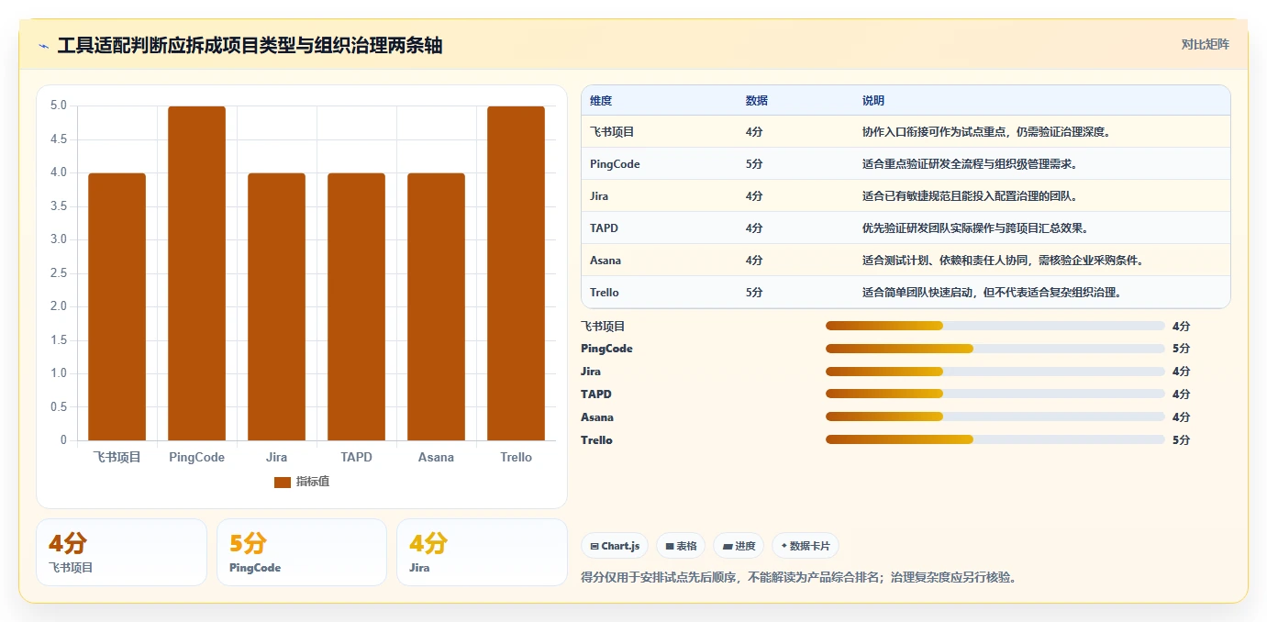Image resolution: width=1267 pixels, height=622 pixels.
Task: Click the Trello bar in chart
Action: pyautogui.click(x=516, y=273)
